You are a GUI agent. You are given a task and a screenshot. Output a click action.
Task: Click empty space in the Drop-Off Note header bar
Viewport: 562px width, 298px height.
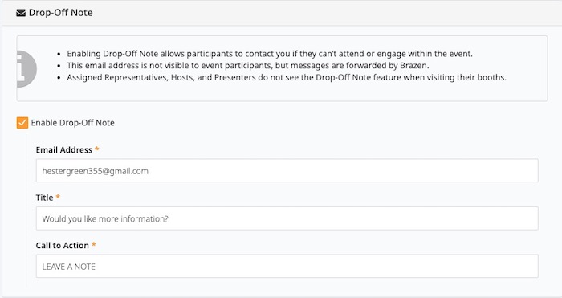click(323, 13)
